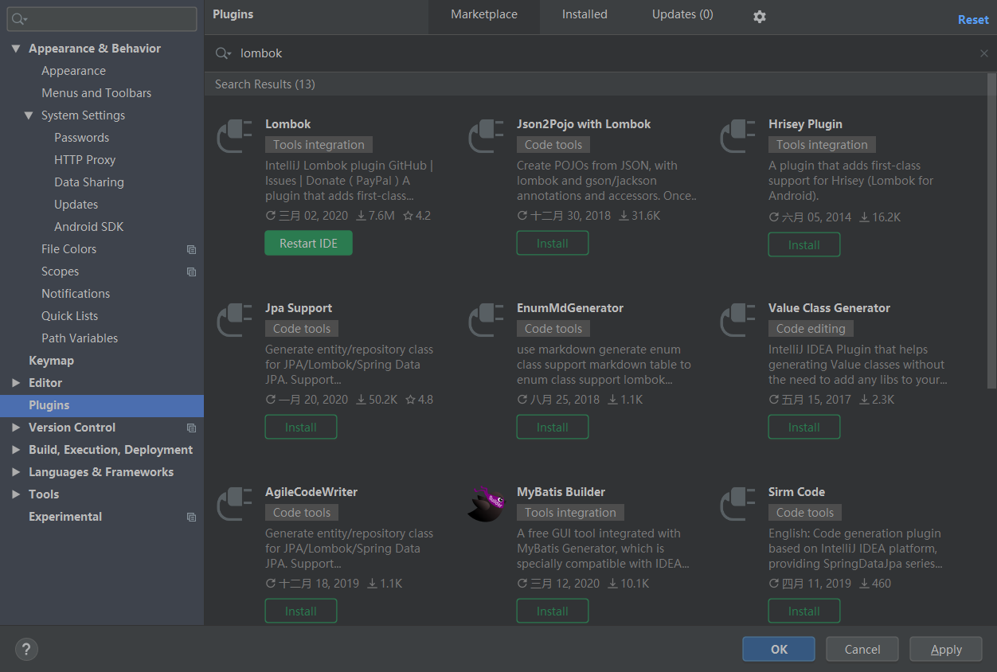
Task: Click the Lombok plugin title
Action: click(287, 124)
